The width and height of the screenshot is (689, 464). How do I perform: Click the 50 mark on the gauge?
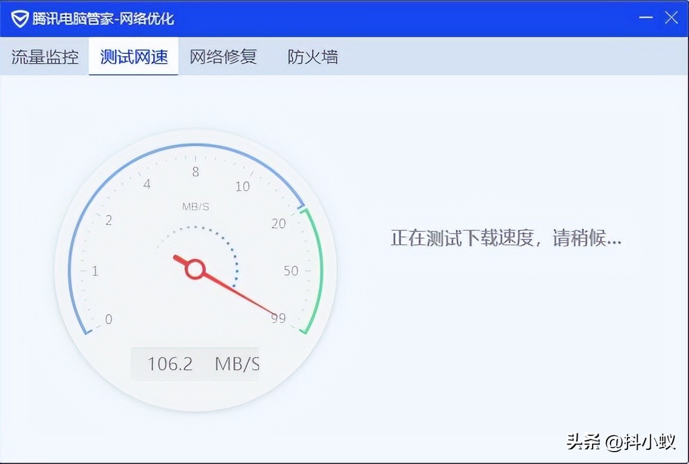tap(290, 271)
